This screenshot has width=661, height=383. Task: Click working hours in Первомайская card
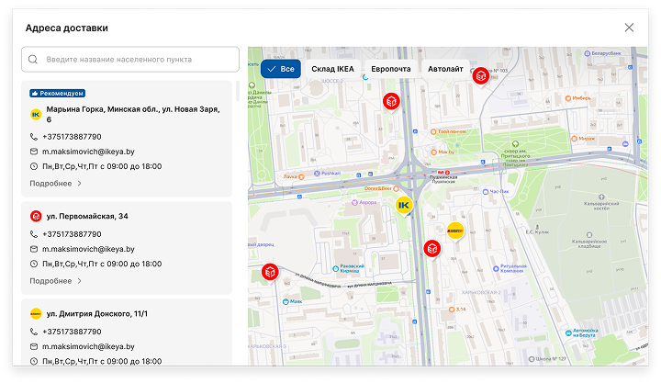coord(102,264)
